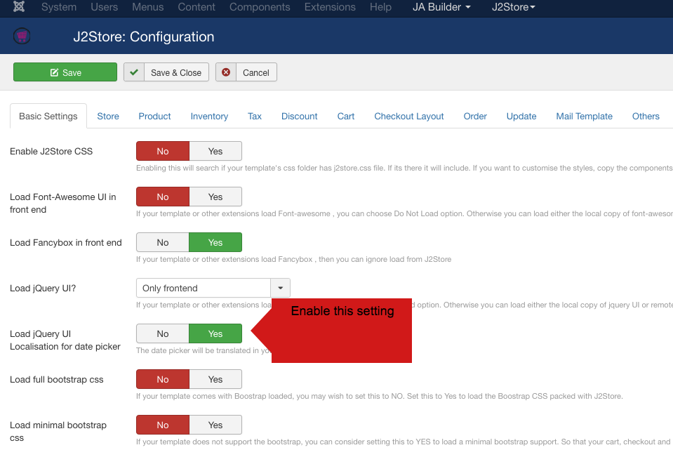
Task: Click the 'Load Fancybox in front end' label
Action: pyautogui.click(x=66, y=243)
